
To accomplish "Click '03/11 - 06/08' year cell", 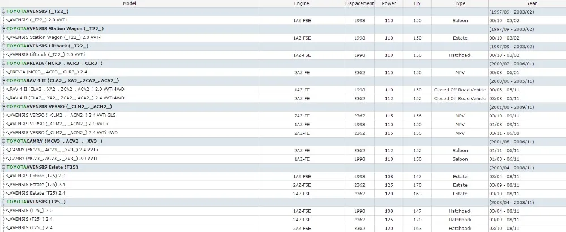I will coord(504,133).
